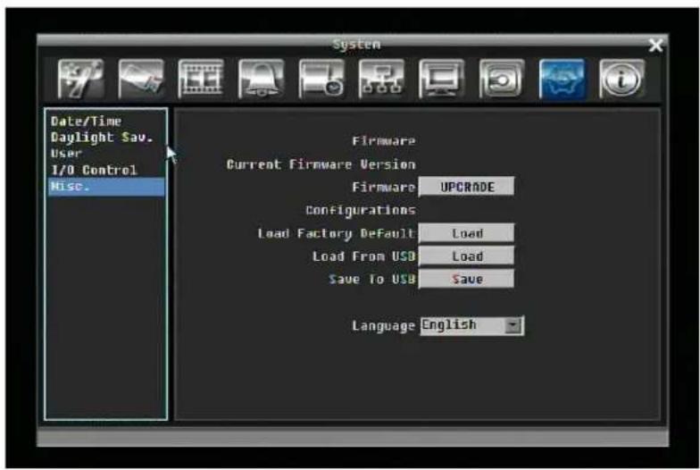This screenshot has height=470, width=700.
Task: Open the display monitor icon
Action: click(x=441, y=79)
